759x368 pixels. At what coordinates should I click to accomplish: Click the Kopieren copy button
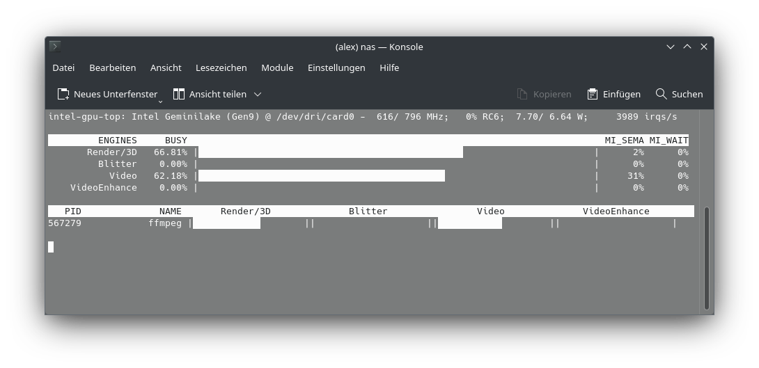pos(544,94)
